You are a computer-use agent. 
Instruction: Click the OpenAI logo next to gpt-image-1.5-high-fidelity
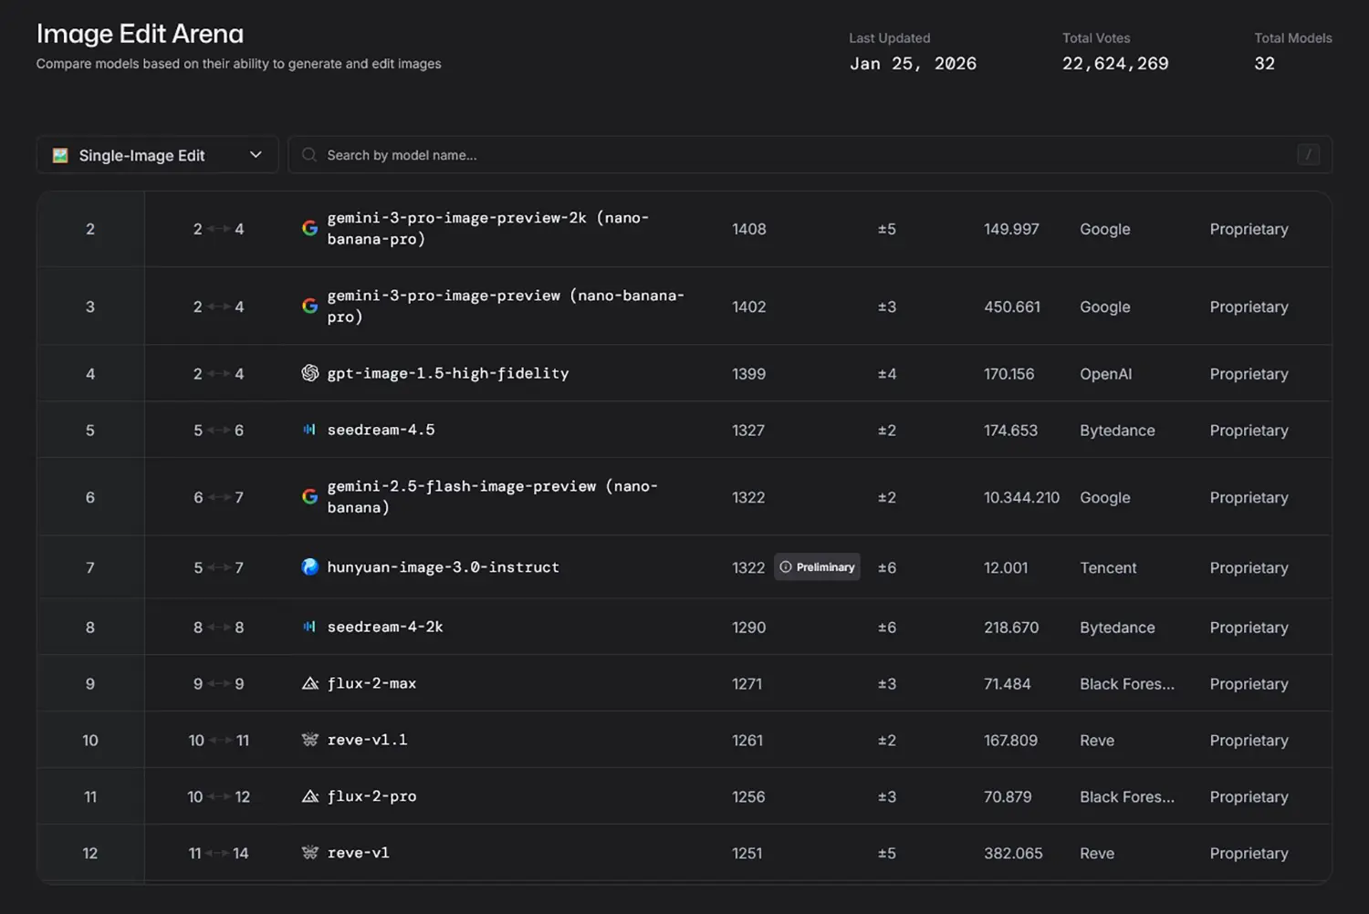point(310,373)
